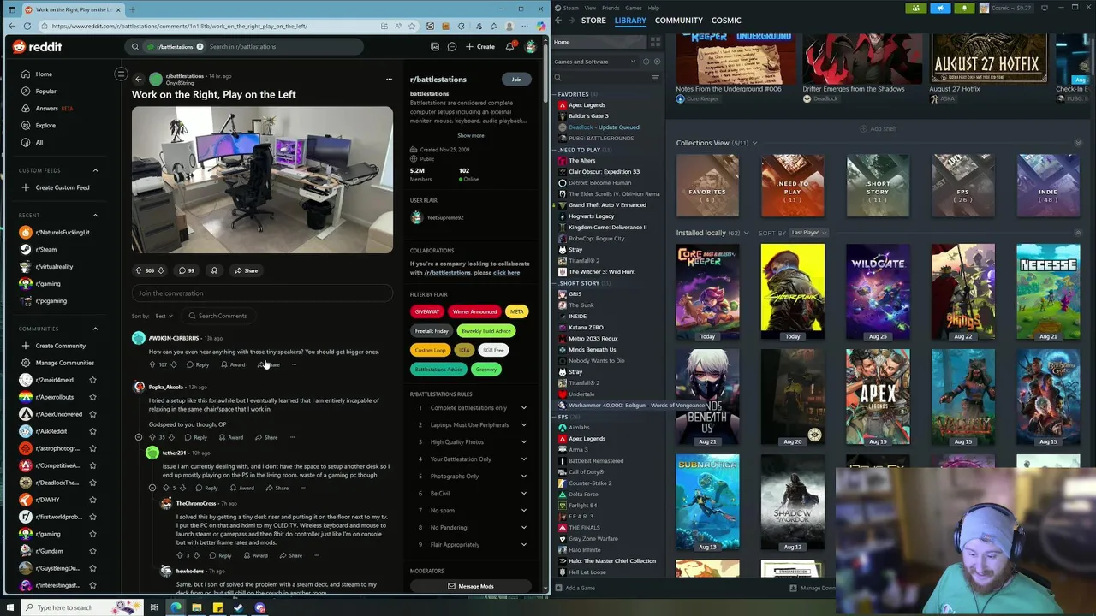This screenshot has width=1096, height=616.
Task: Click Message Mods button
Action: coord(471,586)
